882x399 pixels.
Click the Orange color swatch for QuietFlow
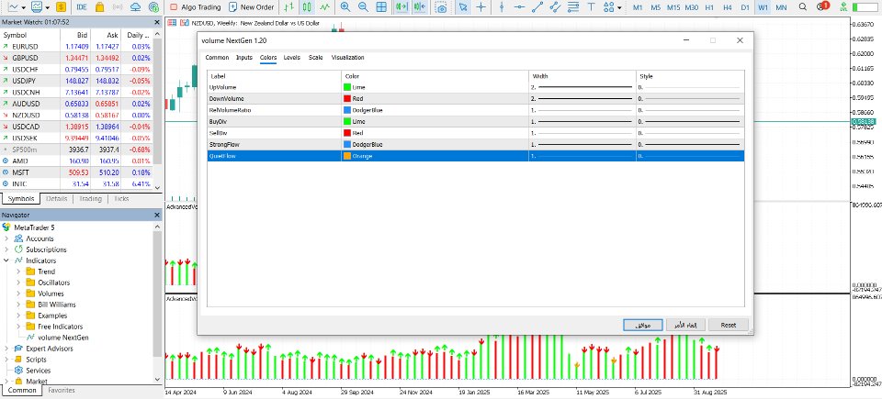(x=347, y=156)
